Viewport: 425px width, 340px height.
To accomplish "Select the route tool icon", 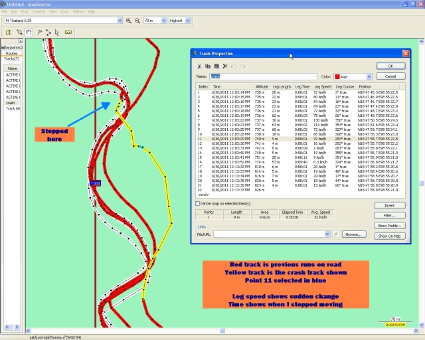I will [48, 33].
